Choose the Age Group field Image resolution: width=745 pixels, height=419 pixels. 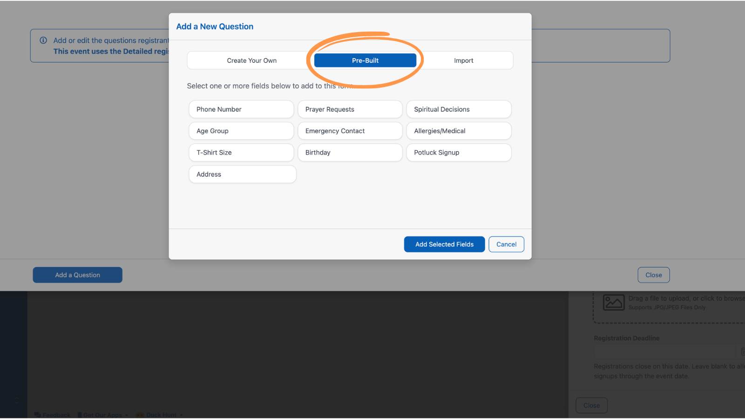241,131
